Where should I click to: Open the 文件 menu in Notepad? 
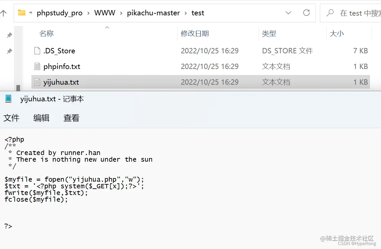[x=11, y=118]
